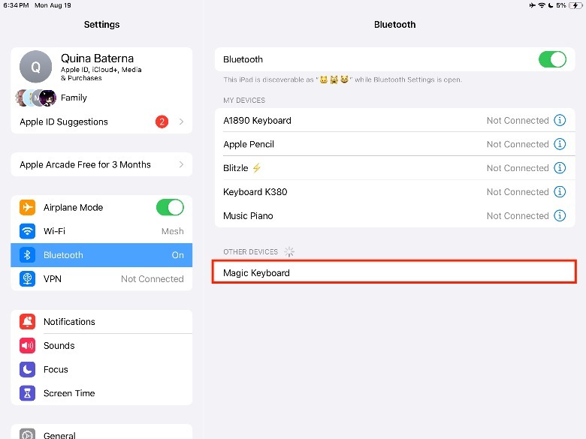This screenshot has height=439, width=586.
Task: Tap 'Not Connected' beside VPN
Action: coord(152,279)
